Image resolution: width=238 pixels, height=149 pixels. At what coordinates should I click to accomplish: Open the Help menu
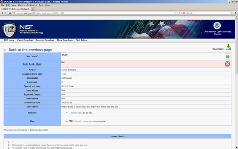point(47,5)
